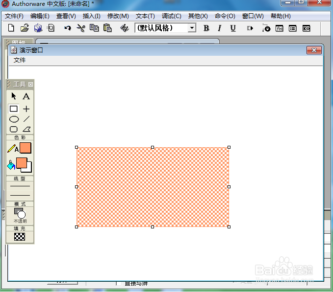Open the Help (H) menu
This screenshot has width=333, height=292.
click(281, 16)
